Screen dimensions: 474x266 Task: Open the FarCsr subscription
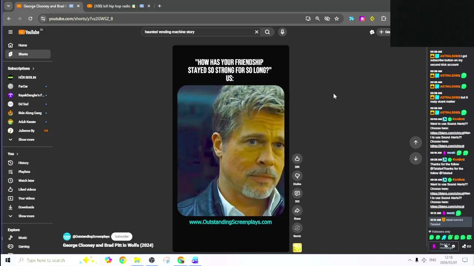(x=28, y=86)
